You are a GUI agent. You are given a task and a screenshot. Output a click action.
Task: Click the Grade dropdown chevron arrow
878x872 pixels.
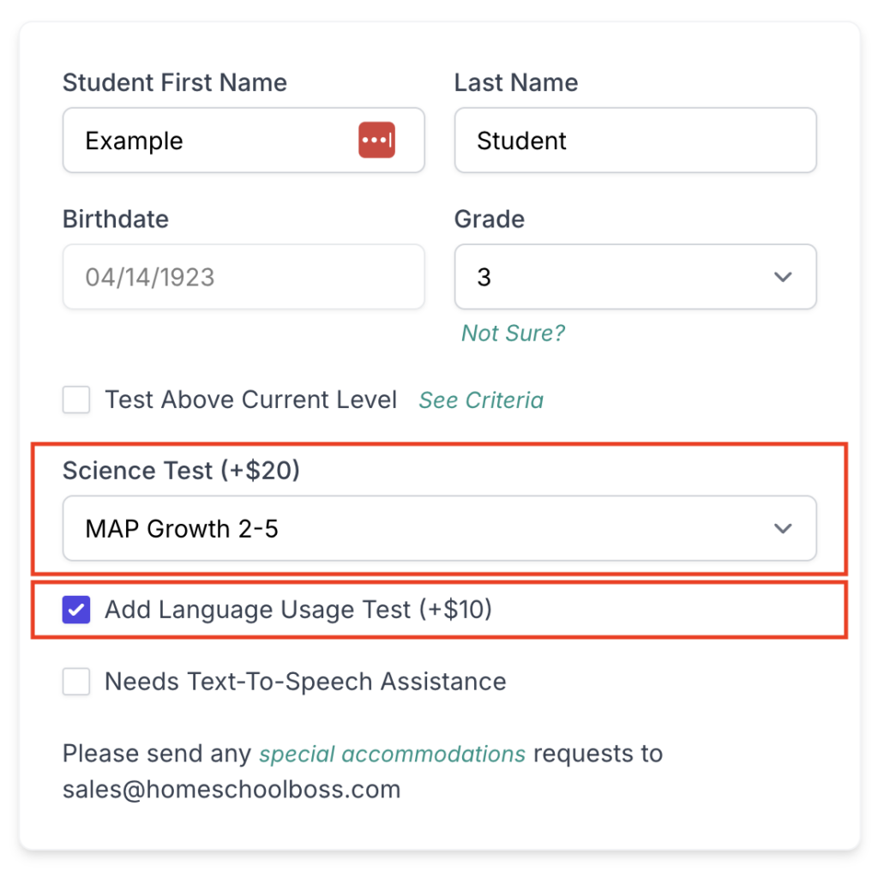(781, 277)
